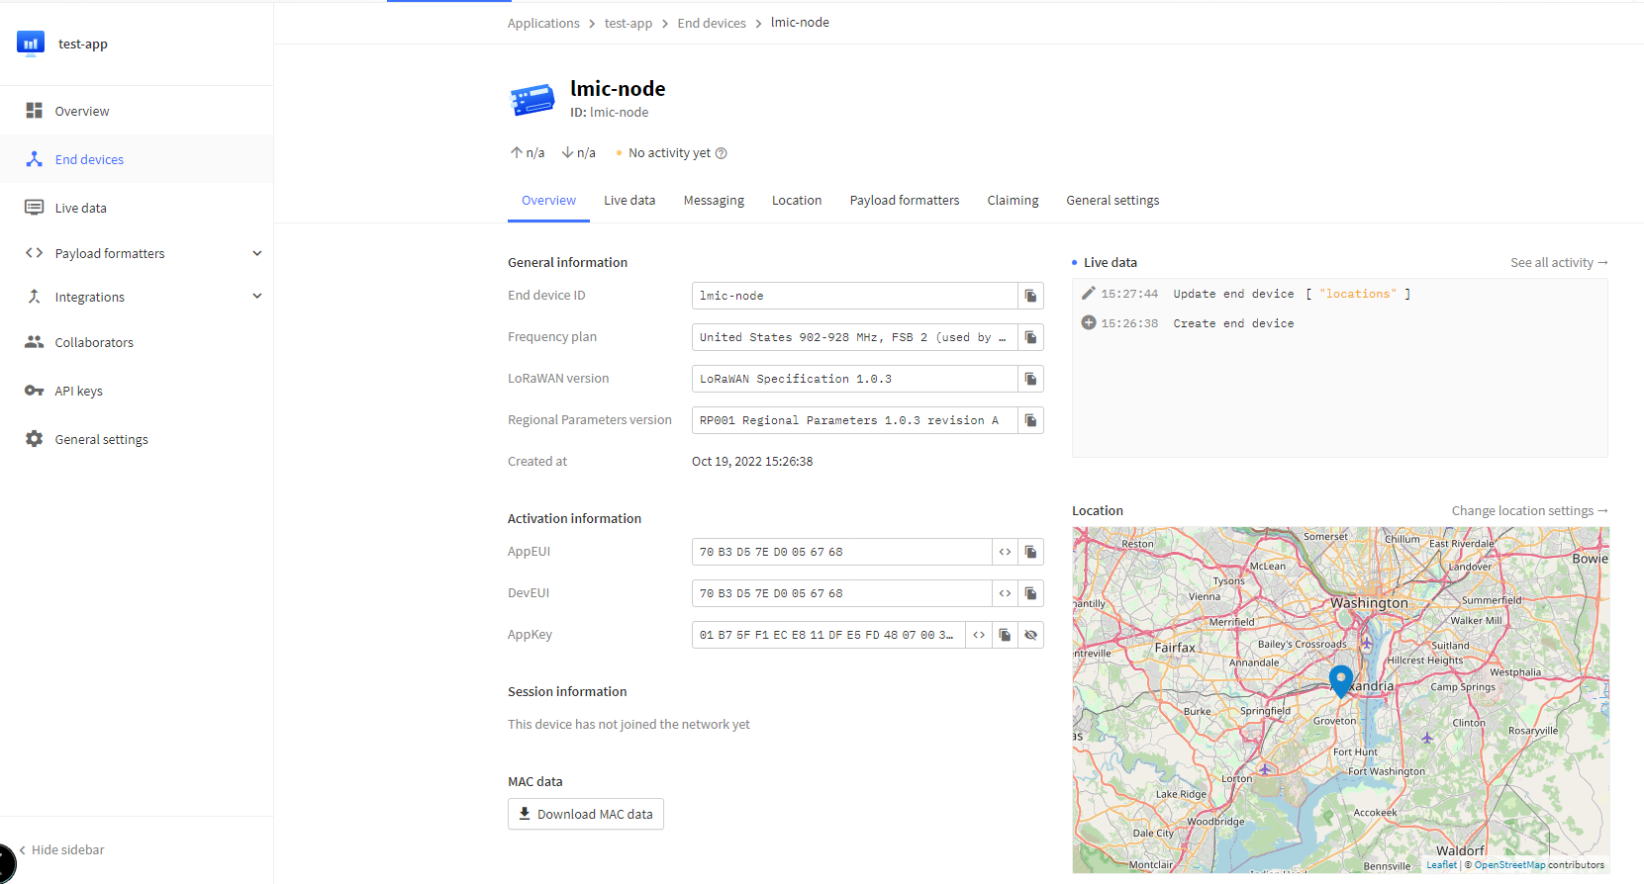This screenshot has width=1644, height=884.
Task: Click the API keys key icon
Action: tap(34, 391)
